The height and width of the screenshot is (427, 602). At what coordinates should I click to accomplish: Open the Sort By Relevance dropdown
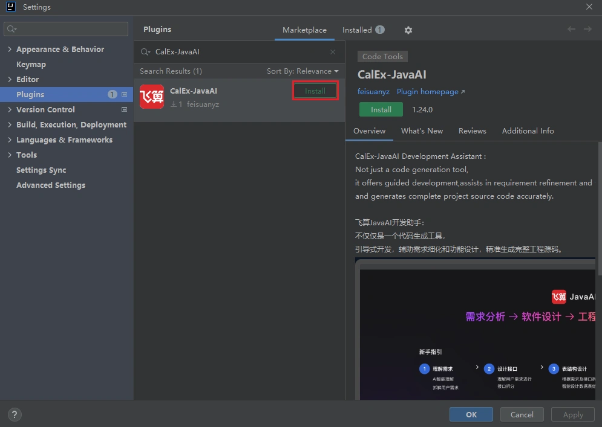click(x=303, y=71)
